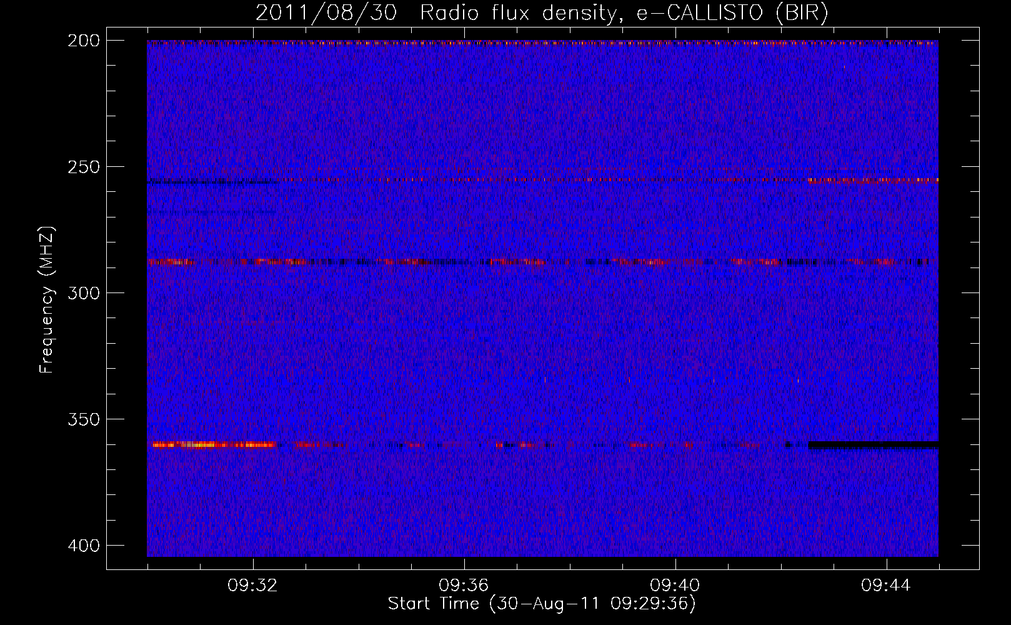Click the 200 frequency tick label
Viewport: 1011px width, 625px height.
(83, 41)
